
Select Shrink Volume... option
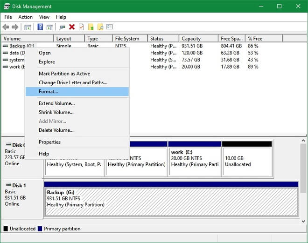77,112
